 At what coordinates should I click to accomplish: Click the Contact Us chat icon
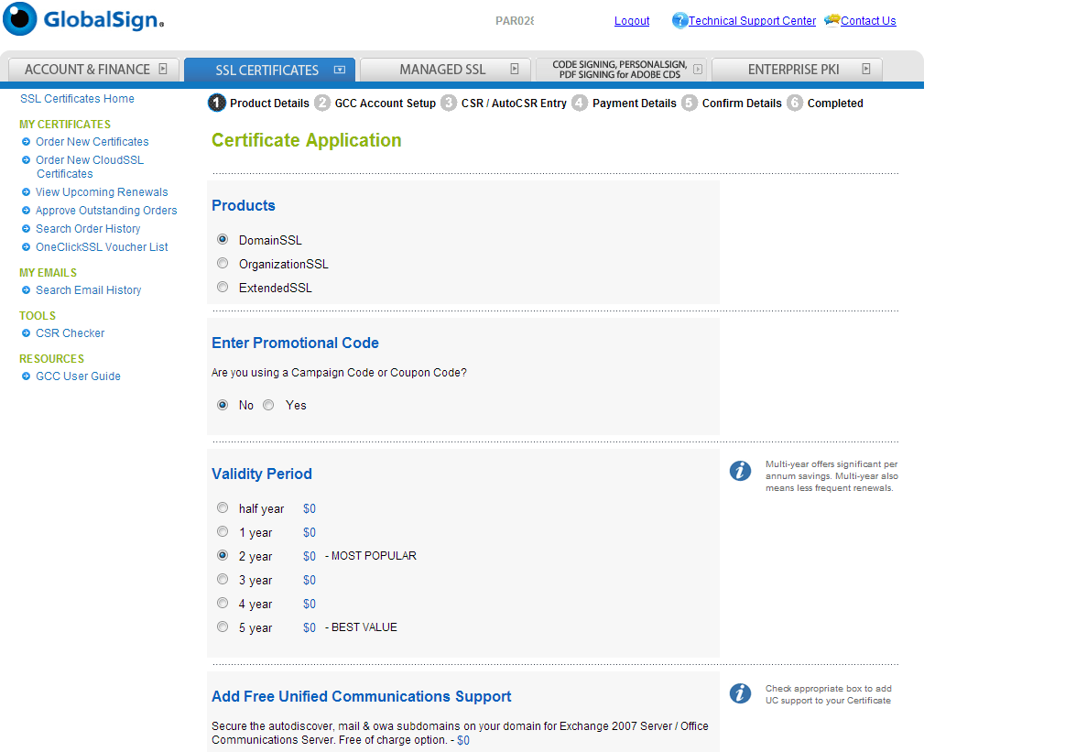832,20
